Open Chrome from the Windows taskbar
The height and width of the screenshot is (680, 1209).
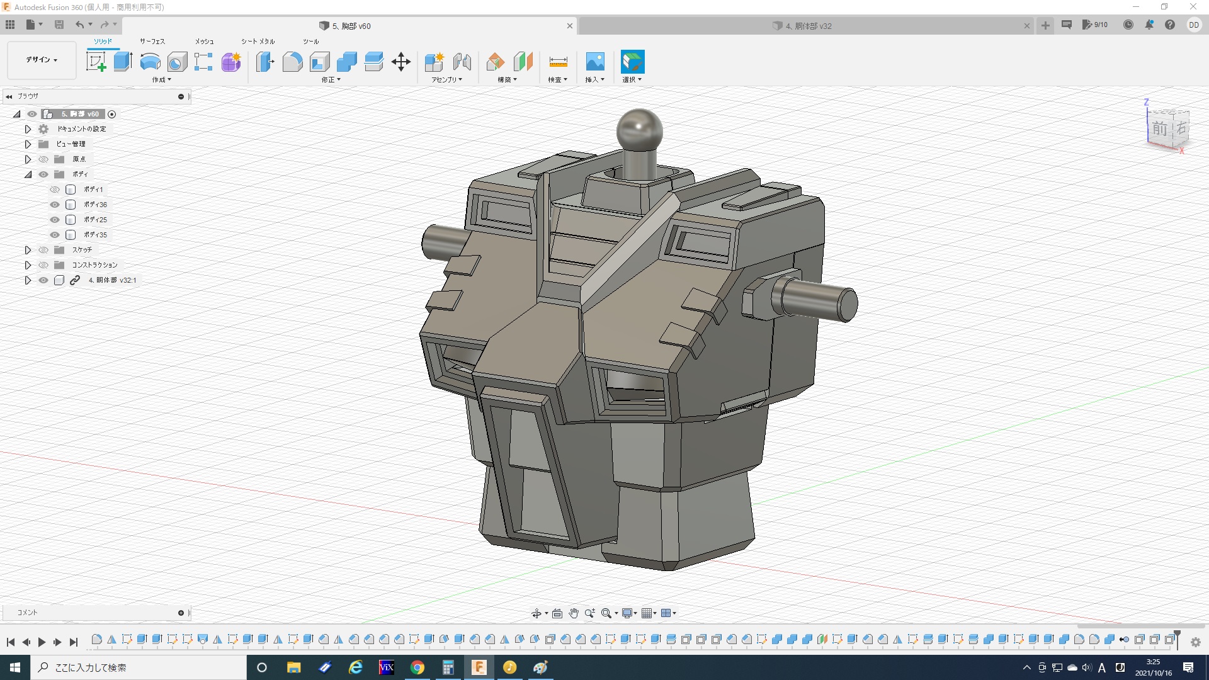[x=417, y=667]
